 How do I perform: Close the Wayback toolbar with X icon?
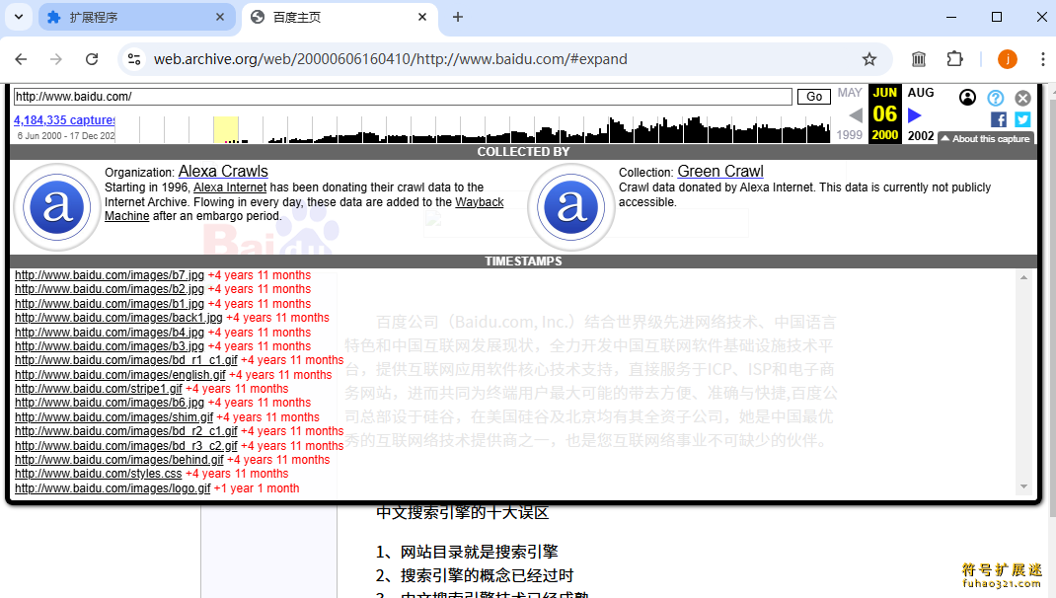tap(1022, 99)
